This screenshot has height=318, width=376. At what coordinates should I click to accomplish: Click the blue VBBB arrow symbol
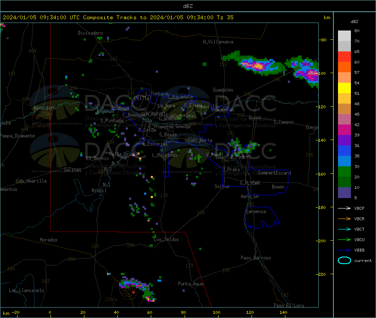click(x=344, y=250)
